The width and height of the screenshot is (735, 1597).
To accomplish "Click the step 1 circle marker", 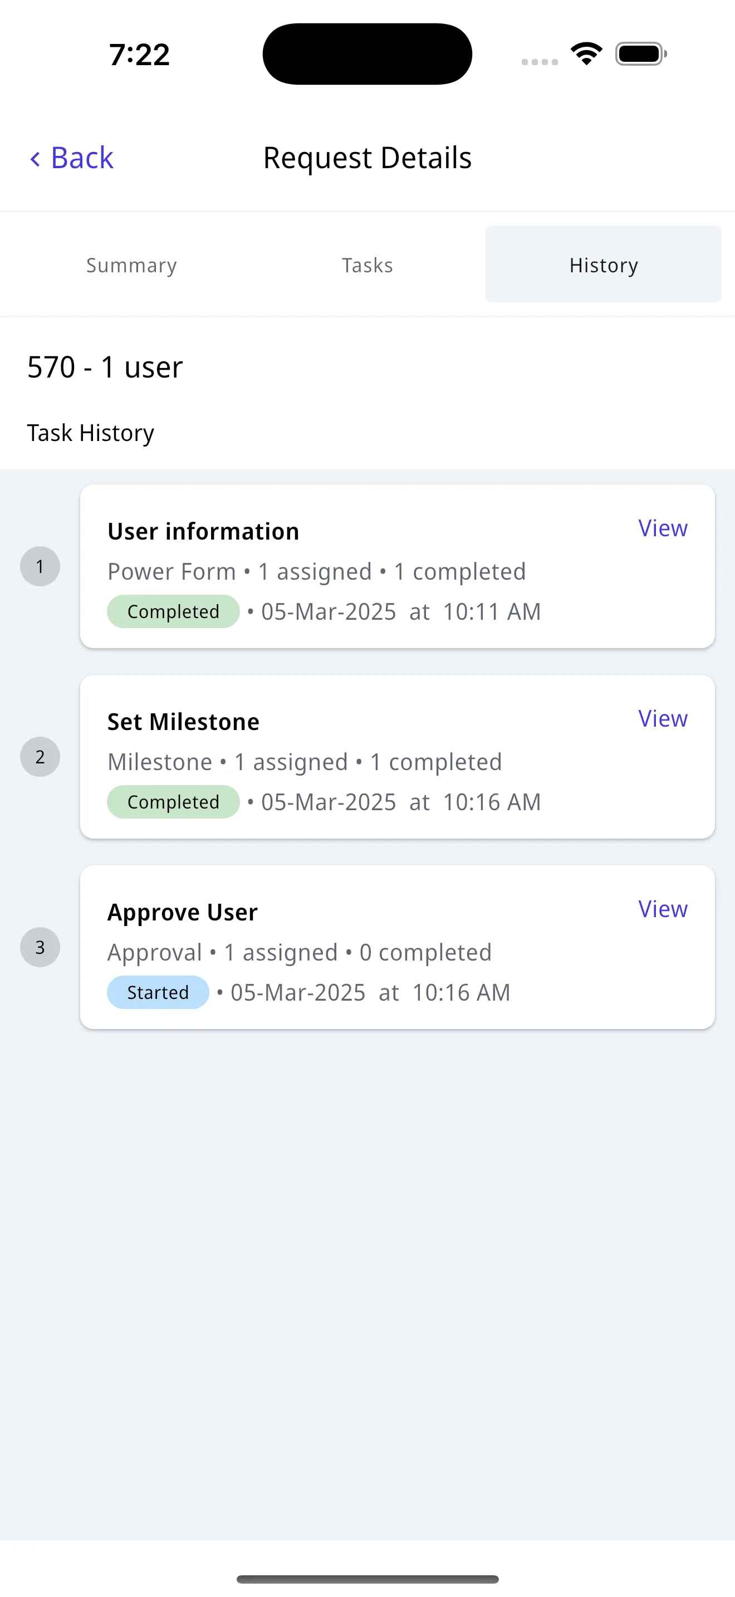I will (x=40, y=566).
